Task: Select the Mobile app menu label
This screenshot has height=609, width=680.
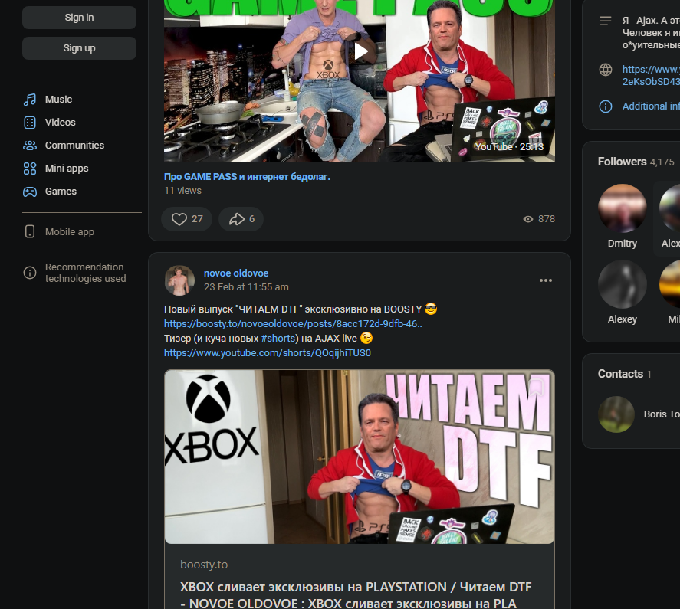Action: click(70, 232)
